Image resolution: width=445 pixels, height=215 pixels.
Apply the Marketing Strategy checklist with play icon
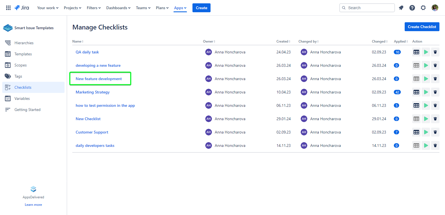click(426, 92)
